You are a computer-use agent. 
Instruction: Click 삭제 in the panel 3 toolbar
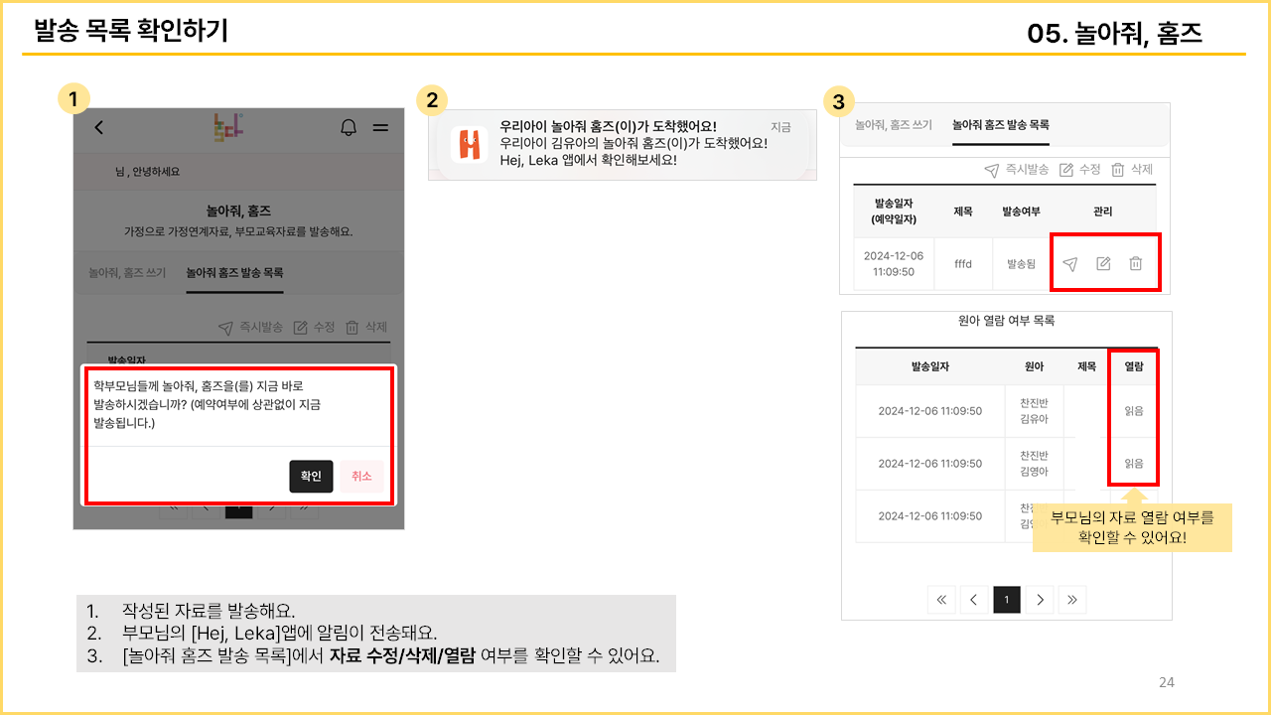1132,170
